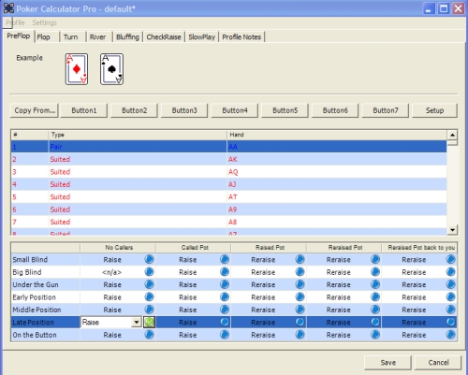Select the Suited A8 hand row
Image resolution: width=468 pixels, height=375 pixels.
[228, 222]
